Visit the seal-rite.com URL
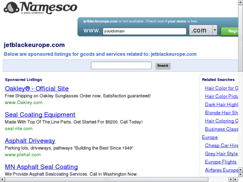This screenshot has width=243, height=182. point(19,129)
